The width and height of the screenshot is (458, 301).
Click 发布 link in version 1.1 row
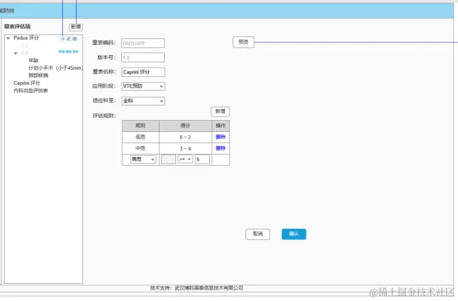75,52
